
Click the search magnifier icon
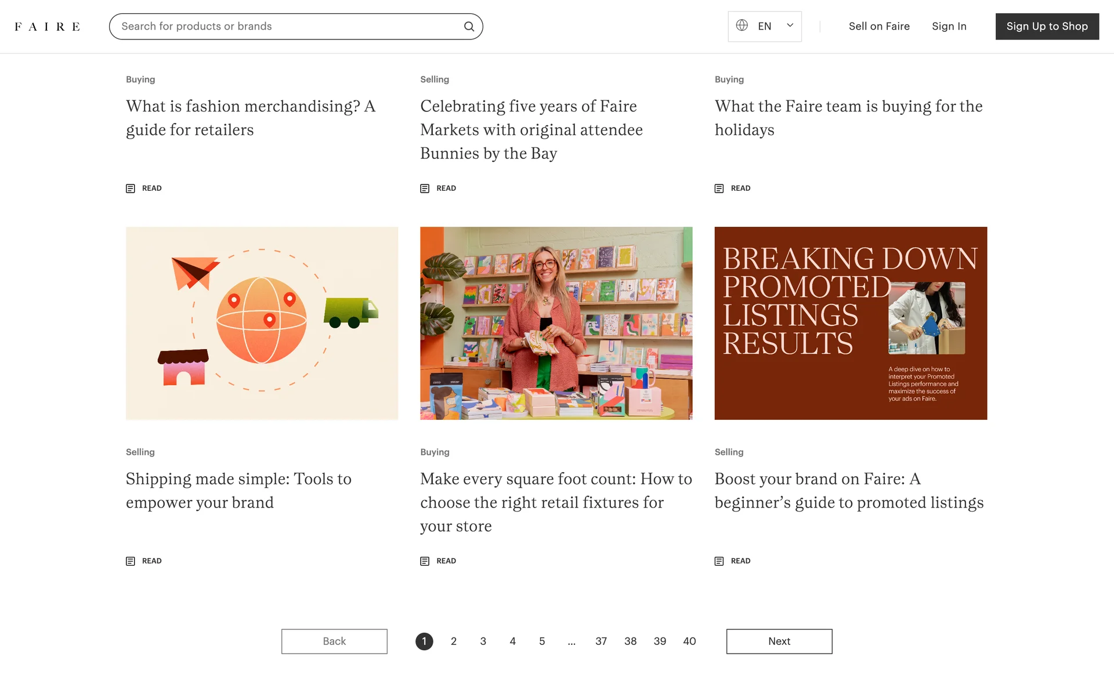pyautogui.click(x=469, y=27)
